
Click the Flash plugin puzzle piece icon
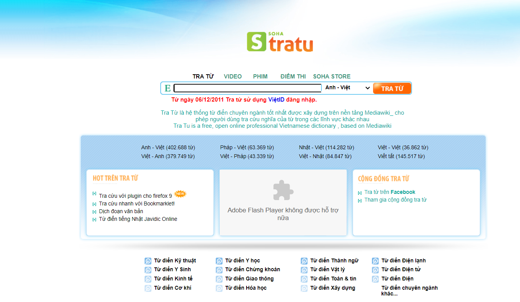tap(283, 190)
